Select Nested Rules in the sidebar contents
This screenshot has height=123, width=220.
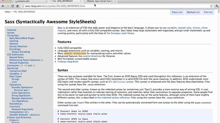pyautogui.click(x=16, y=57)
